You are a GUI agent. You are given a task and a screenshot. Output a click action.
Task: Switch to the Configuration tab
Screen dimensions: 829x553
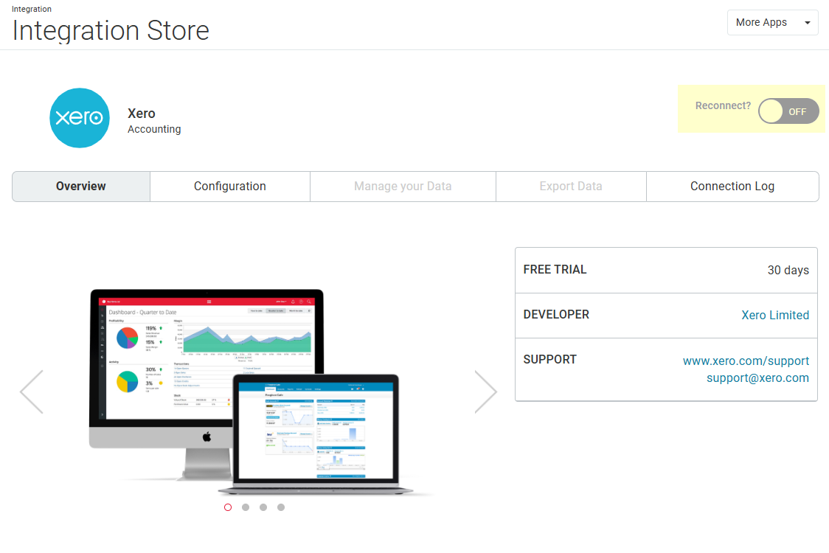230,186
